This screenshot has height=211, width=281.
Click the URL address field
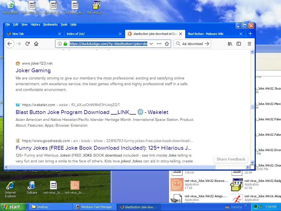click(x=108, y=44)
